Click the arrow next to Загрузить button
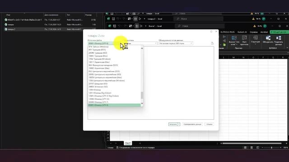Image resolution: width=289 pixels, height=162 pixels. [x=178, y=124]
